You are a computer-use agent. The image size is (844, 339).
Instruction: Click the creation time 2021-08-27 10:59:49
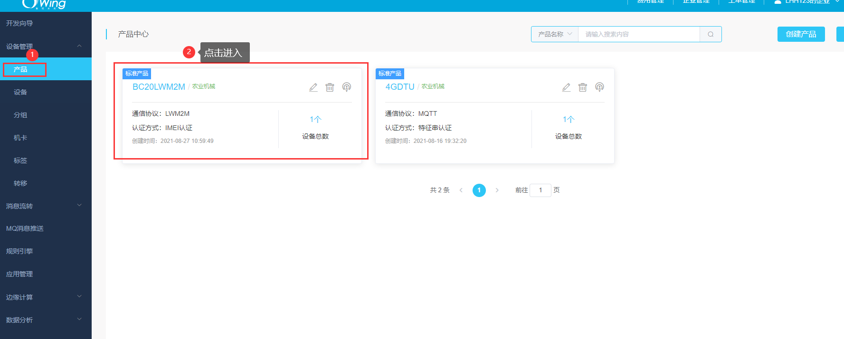point(187,141)
